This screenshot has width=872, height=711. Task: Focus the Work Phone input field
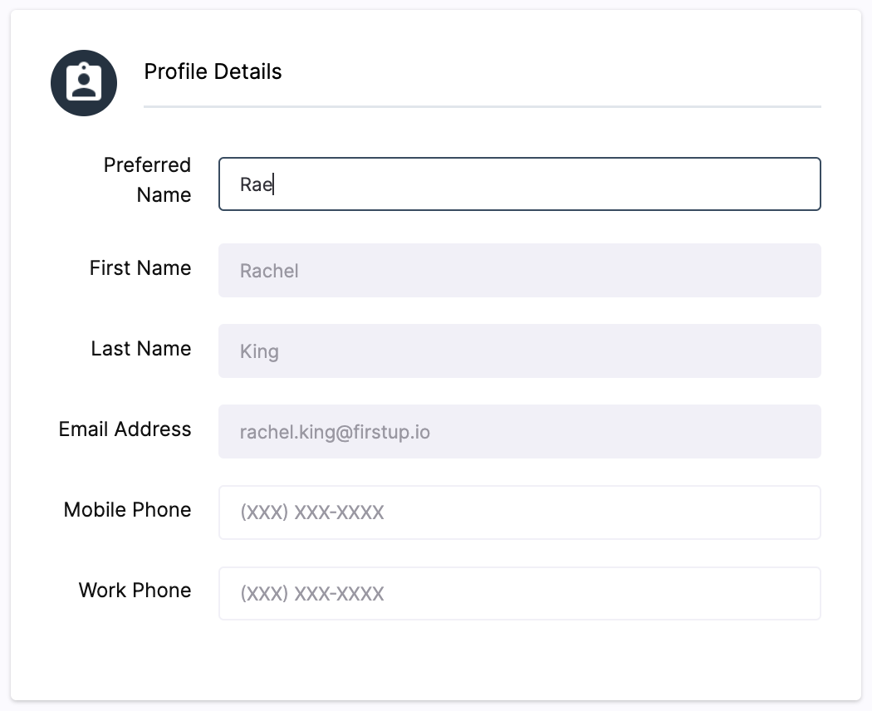point(519,593)
